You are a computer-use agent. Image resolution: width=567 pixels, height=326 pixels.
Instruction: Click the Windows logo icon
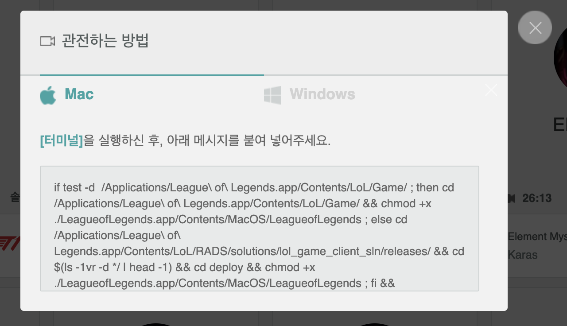click(x=272, y=95)
